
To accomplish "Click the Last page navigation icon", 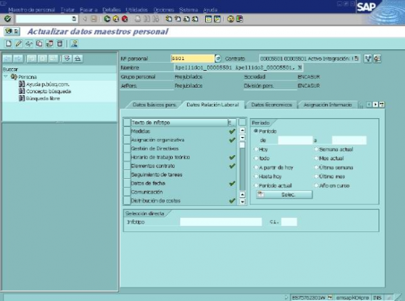I will click(x=195, y=19).
